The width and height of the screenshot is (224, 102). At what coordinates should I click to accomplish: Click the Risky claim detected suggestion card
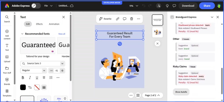[195, 78]
